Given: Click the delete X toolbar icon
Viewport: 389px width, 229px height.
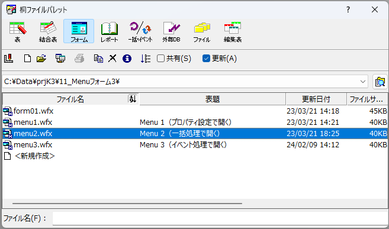Looking at the screenshot, I should (112, 59).
